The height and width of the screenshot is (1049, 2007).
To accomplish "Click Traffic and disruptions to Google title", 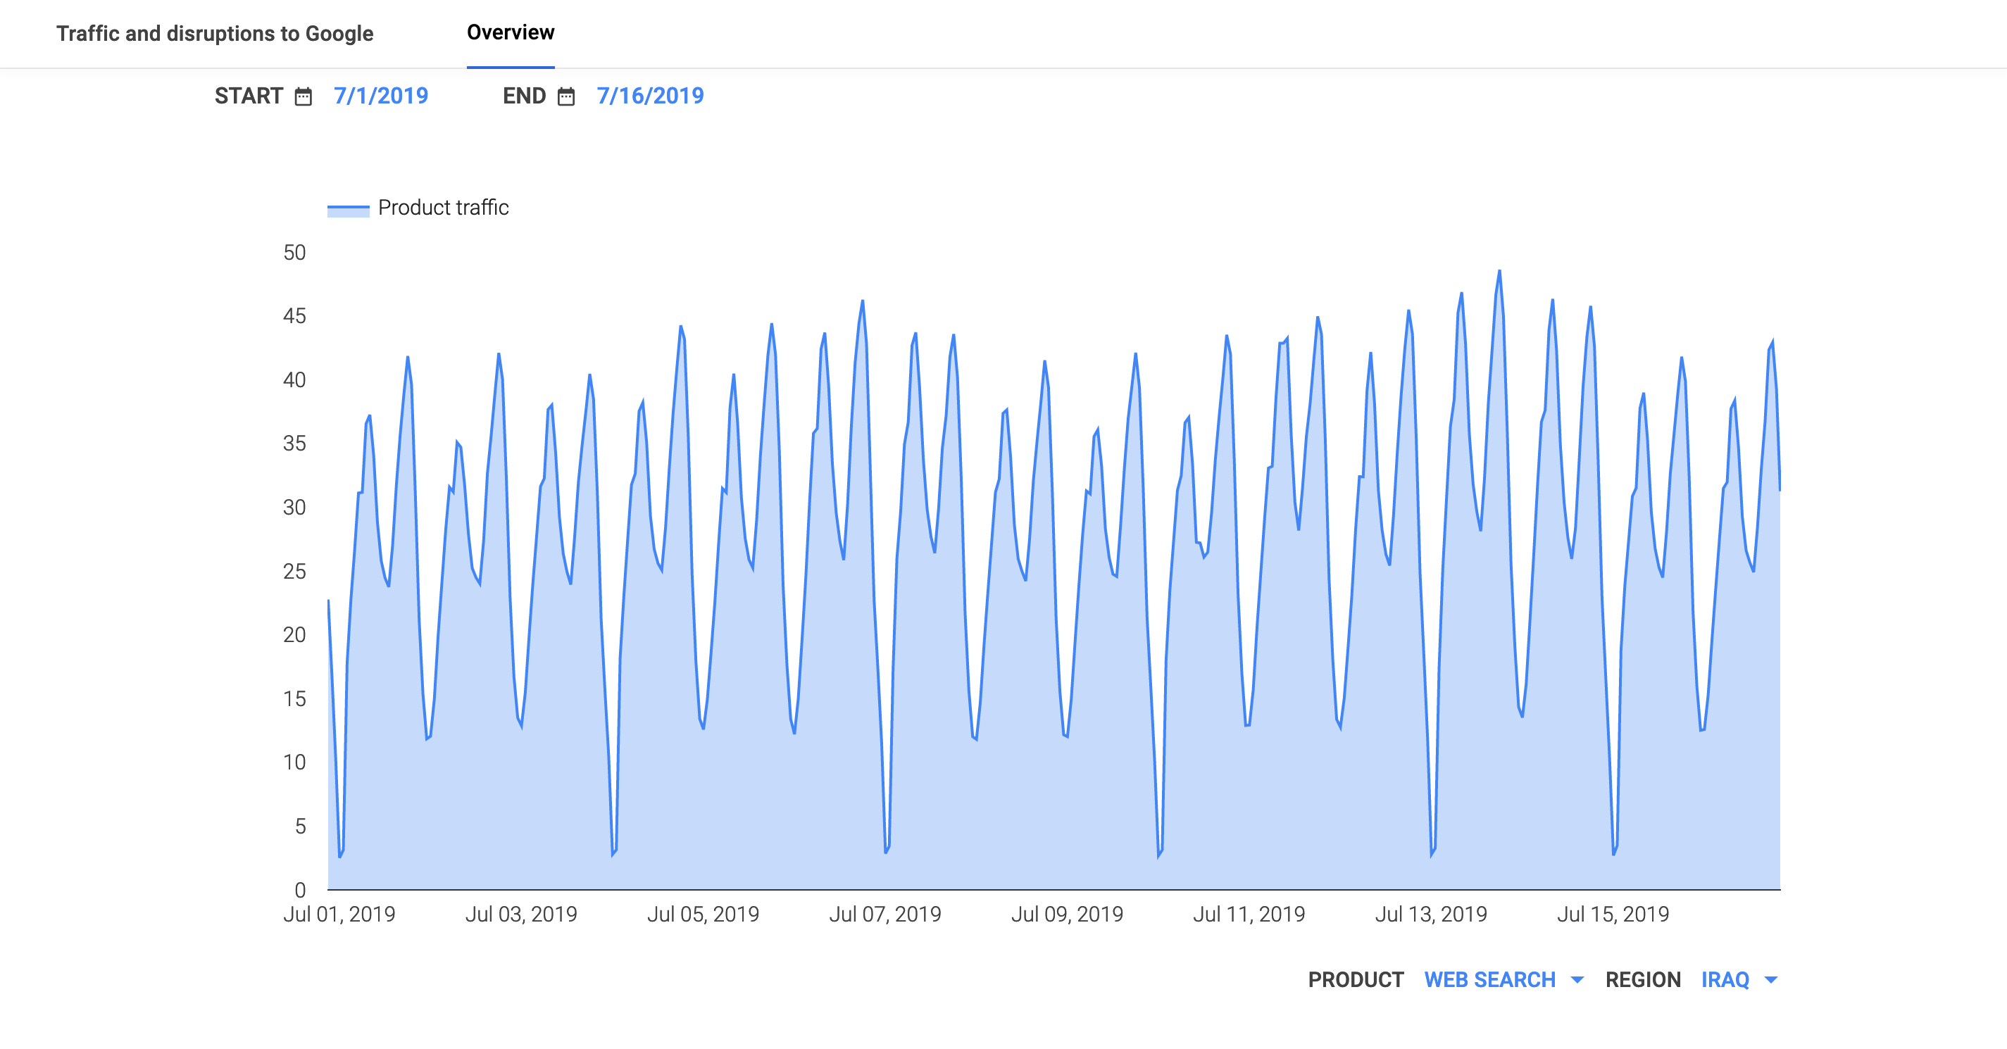I will tap(214, 34).
